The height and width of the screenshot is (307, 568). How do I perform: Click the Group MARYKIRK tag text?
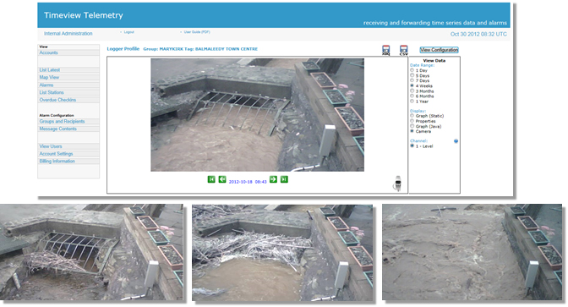(x=200, y=49)
